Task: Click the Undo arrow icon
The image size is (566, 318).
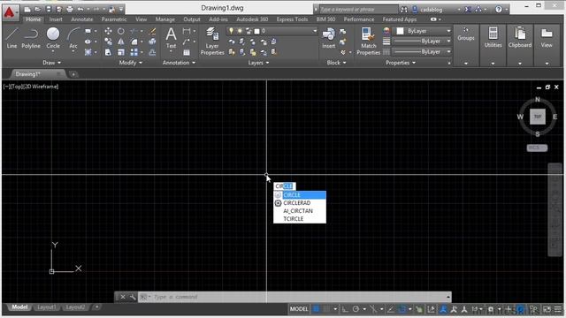Action: [x=80, y=10]
